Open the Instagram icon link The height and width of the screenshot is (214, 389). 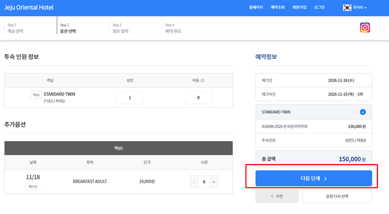pyautogui.click(x=365, y=28)
